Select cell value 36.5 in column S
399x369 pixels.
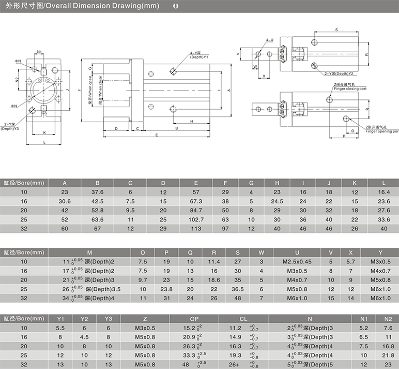[x=237, y=289]
